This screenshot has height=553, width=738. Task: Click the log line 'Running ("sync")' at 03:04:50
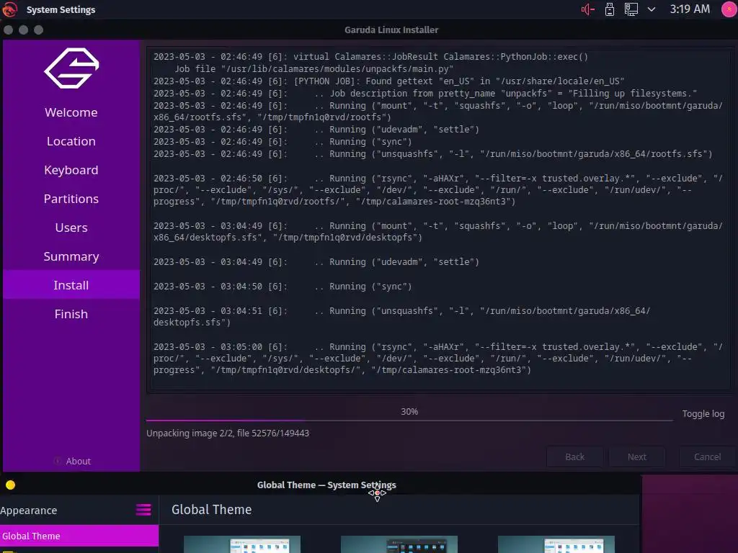tap(283, 287)
